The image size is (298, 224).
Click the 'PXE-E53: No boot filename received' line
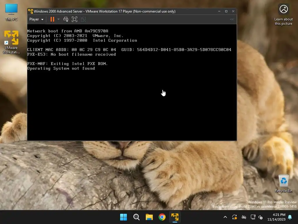tap(72, 54)
